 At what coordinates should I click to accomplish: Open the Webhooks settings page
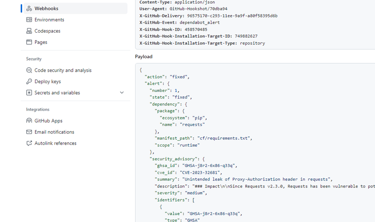point(75,8)
